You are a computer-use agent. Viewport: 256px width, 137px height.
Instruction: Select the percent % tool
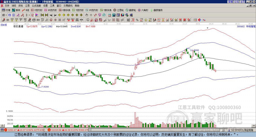[x=137, y=20]
